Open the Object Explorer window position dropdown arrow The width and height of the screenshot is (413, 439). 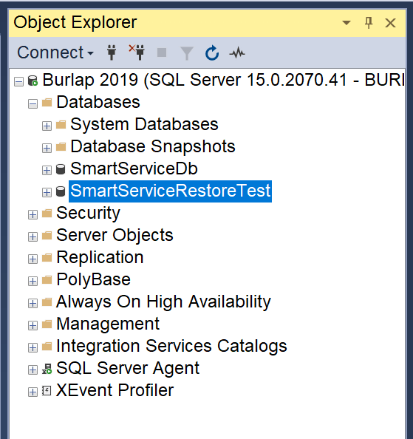pyautogui.click(x=347, y=23)
